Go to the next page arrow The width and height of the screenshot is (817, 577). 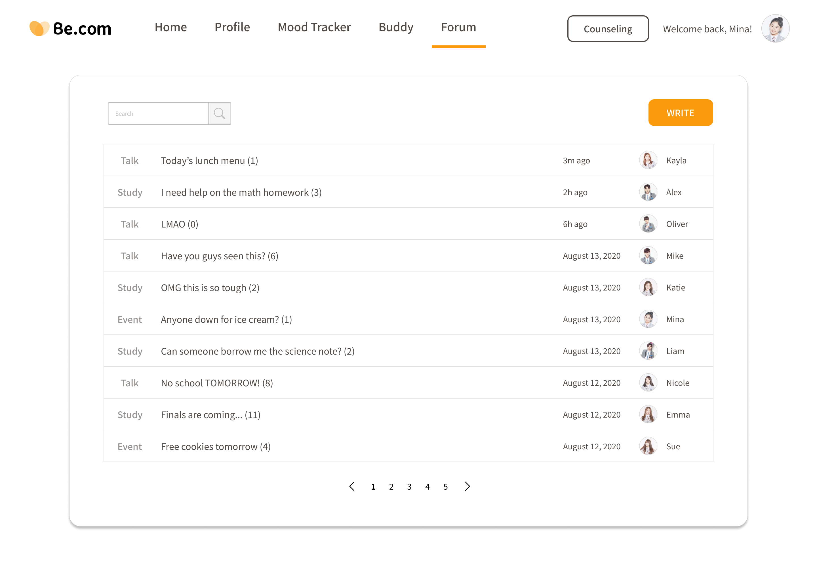[467, 486]
